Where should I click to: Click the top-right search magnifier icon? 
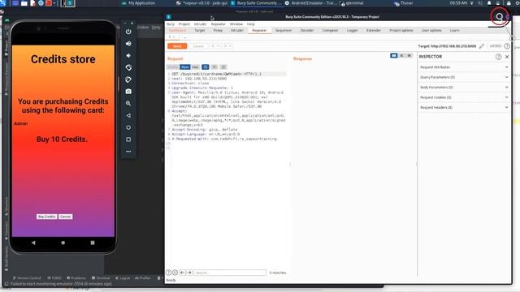click(x=499, y=16)
